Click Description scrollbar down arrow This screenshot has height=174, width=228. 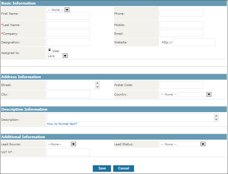(216, 120)
